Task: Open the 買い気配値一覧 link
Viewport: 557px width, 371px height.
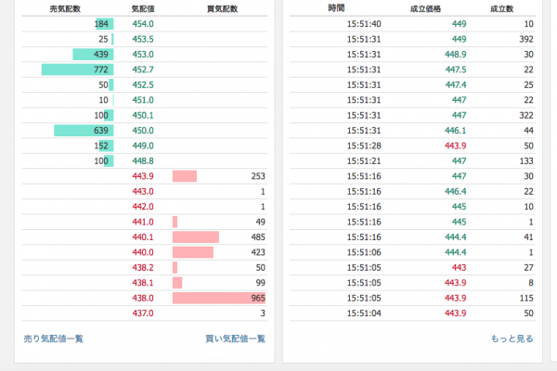Action: tap(235, 339)
